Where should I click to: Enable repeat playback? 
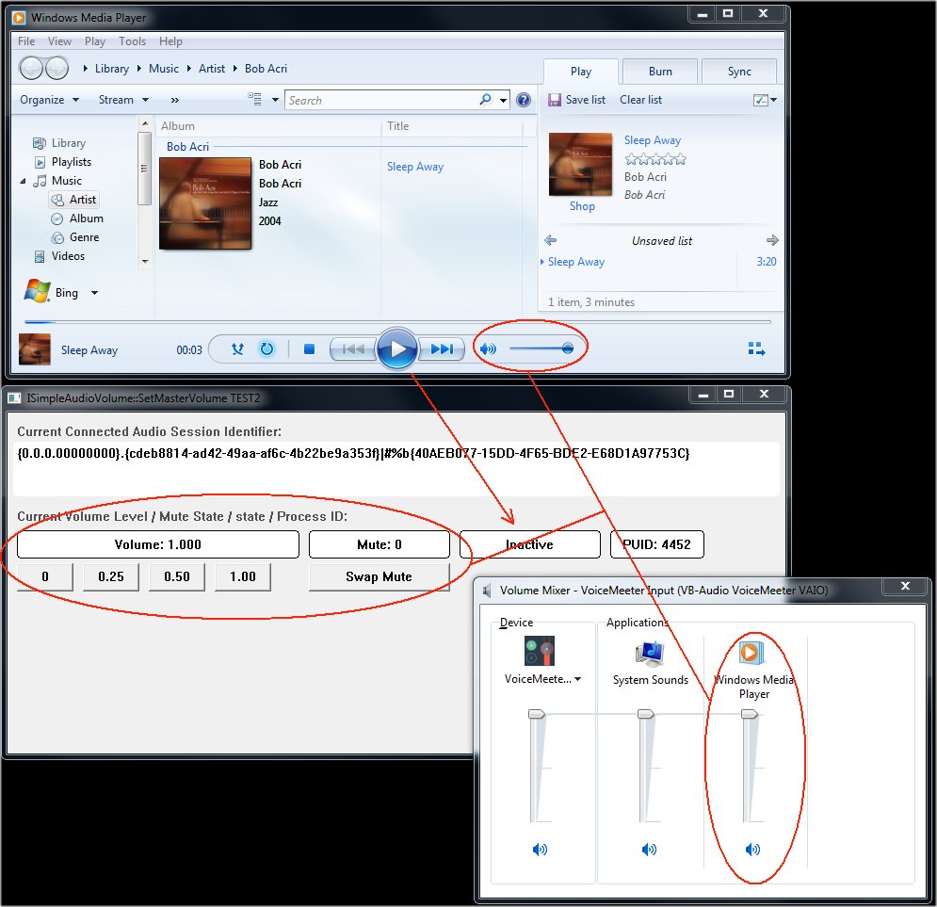(267, 348)
